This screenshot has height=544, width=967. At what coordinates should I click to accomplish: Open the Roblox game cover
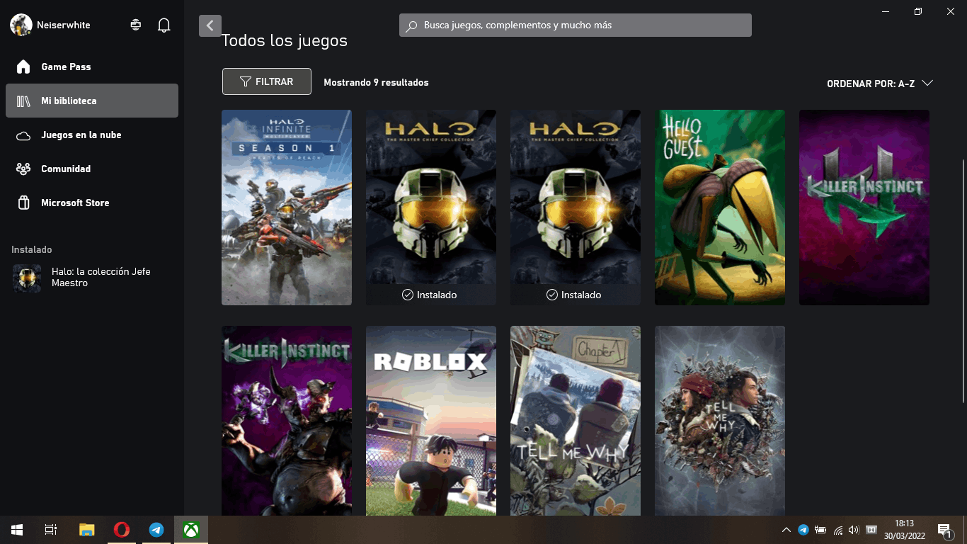click(431, 421)
